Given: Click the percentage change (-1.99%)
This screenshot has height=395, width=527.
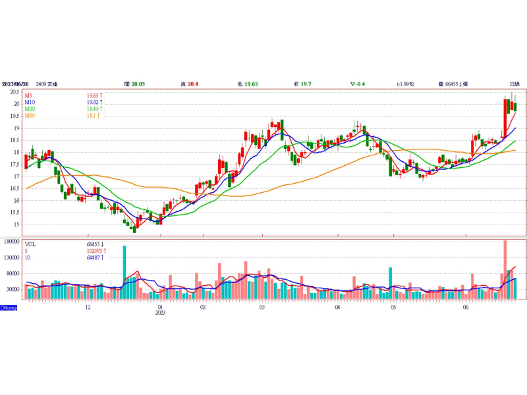Looking at the screenshot, I should (405, 84).
